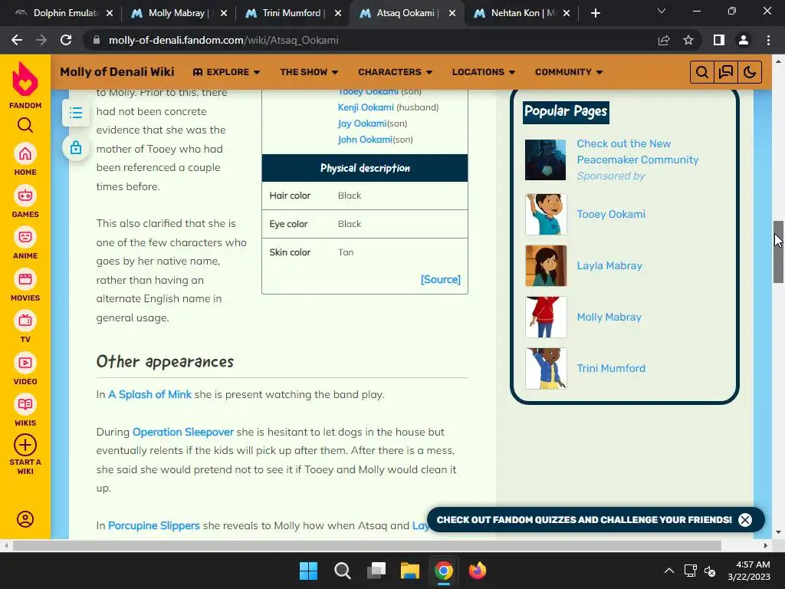Viewport: 785px width, 589px height.
Task: Open Chrome profile avatar menu
Action: (744, 40)
